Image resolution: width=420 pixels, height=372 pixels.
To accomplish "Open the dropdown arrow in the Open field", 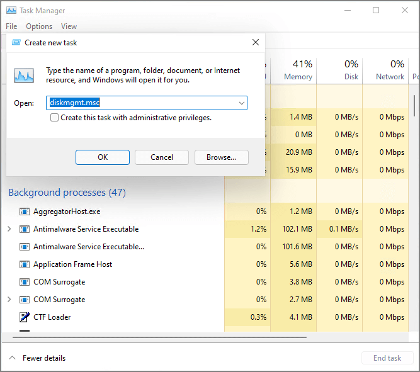I will click(241, 103).
